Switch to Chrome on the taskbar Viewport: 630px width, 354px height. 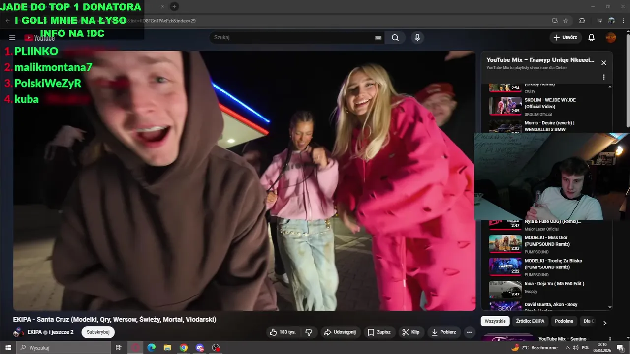pos(184,348)
